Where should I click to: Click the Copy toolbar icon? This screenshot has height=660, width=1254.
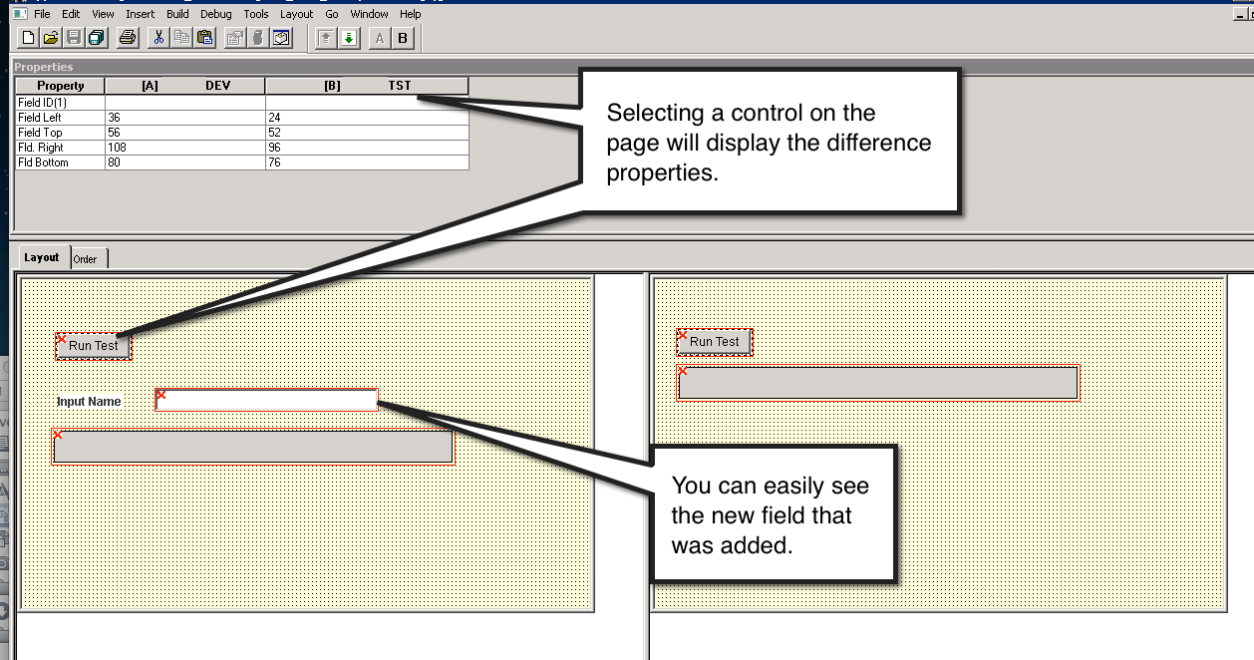pyautogui.click(x=181, y=38)
